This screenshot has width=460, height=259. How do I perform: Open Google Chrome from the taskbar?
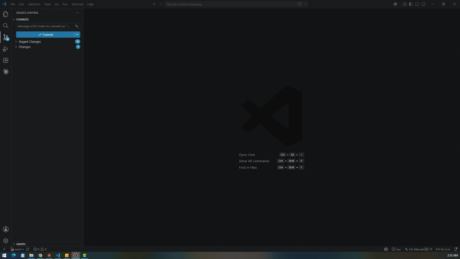pos(40,255)
